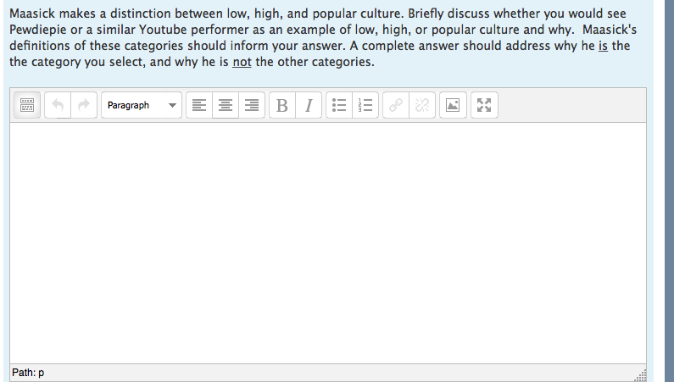674x382 pixels.
Task: Align text center
Action: [226, 105]
